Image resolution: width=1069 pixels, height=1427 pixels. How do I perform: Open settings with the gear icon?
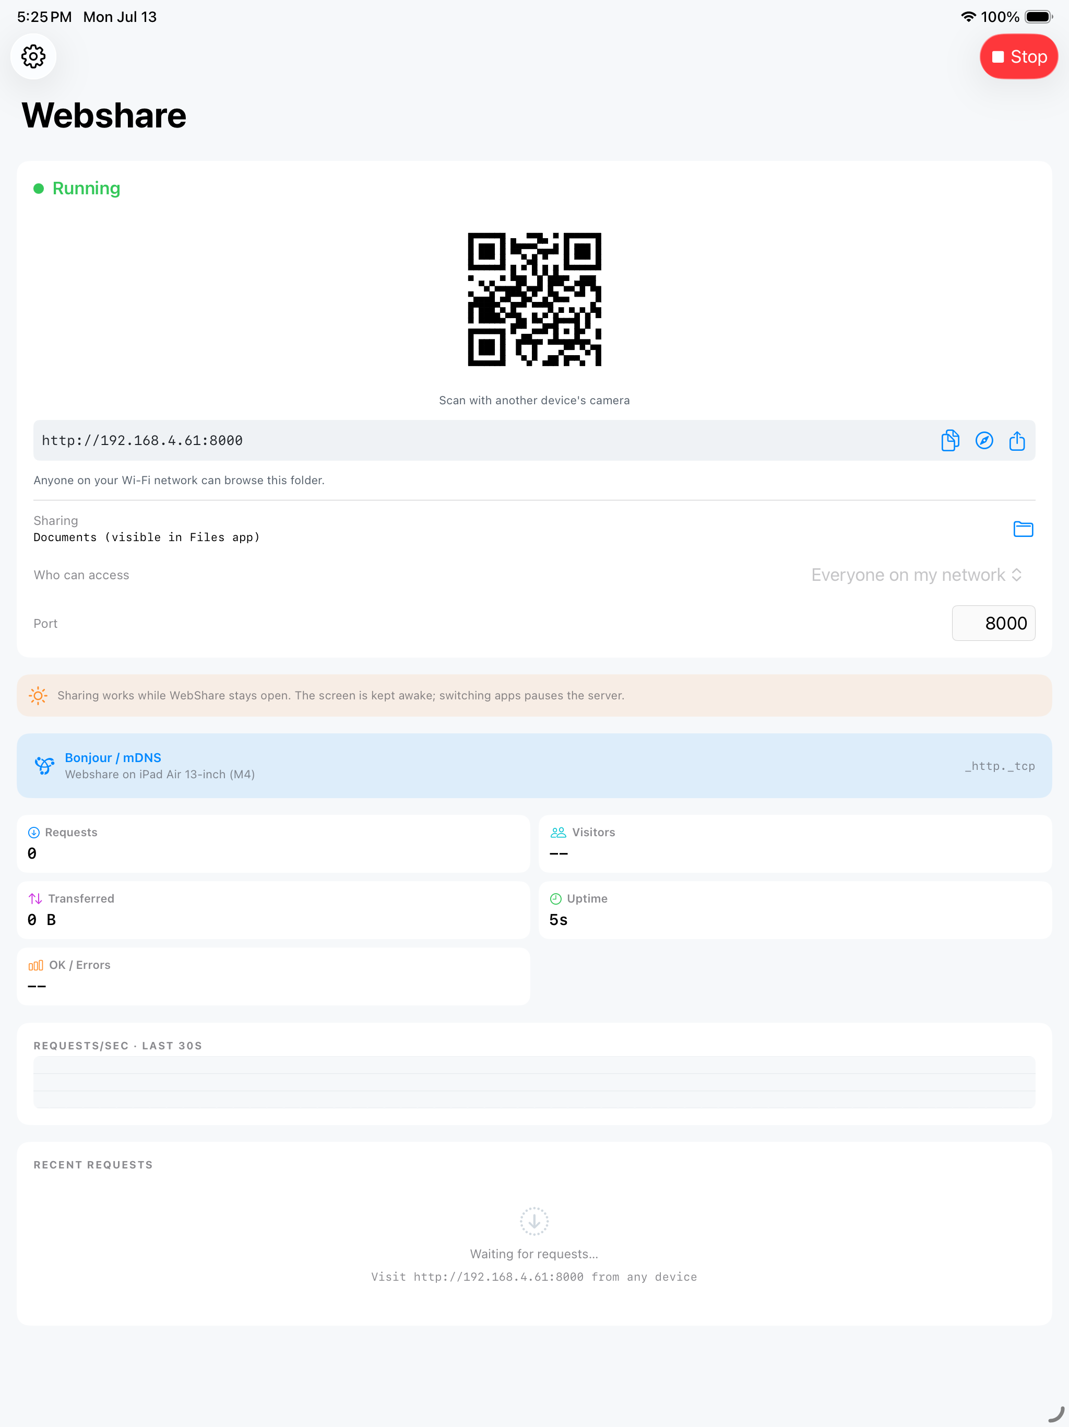pos(33,56)
